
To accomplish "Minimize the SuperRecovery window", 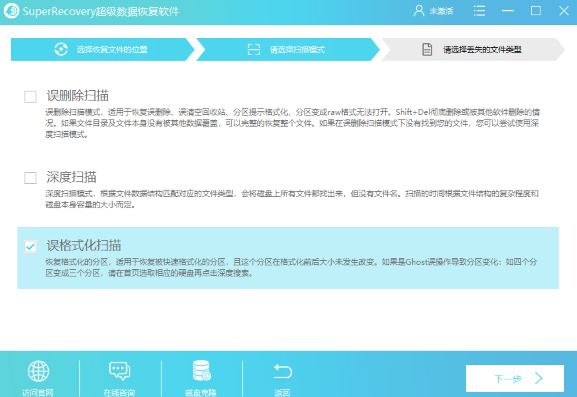I will tap(507, 11).
